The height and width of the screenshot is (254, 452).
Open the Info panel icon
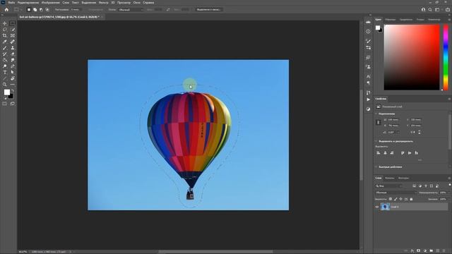tap(368, 31)
